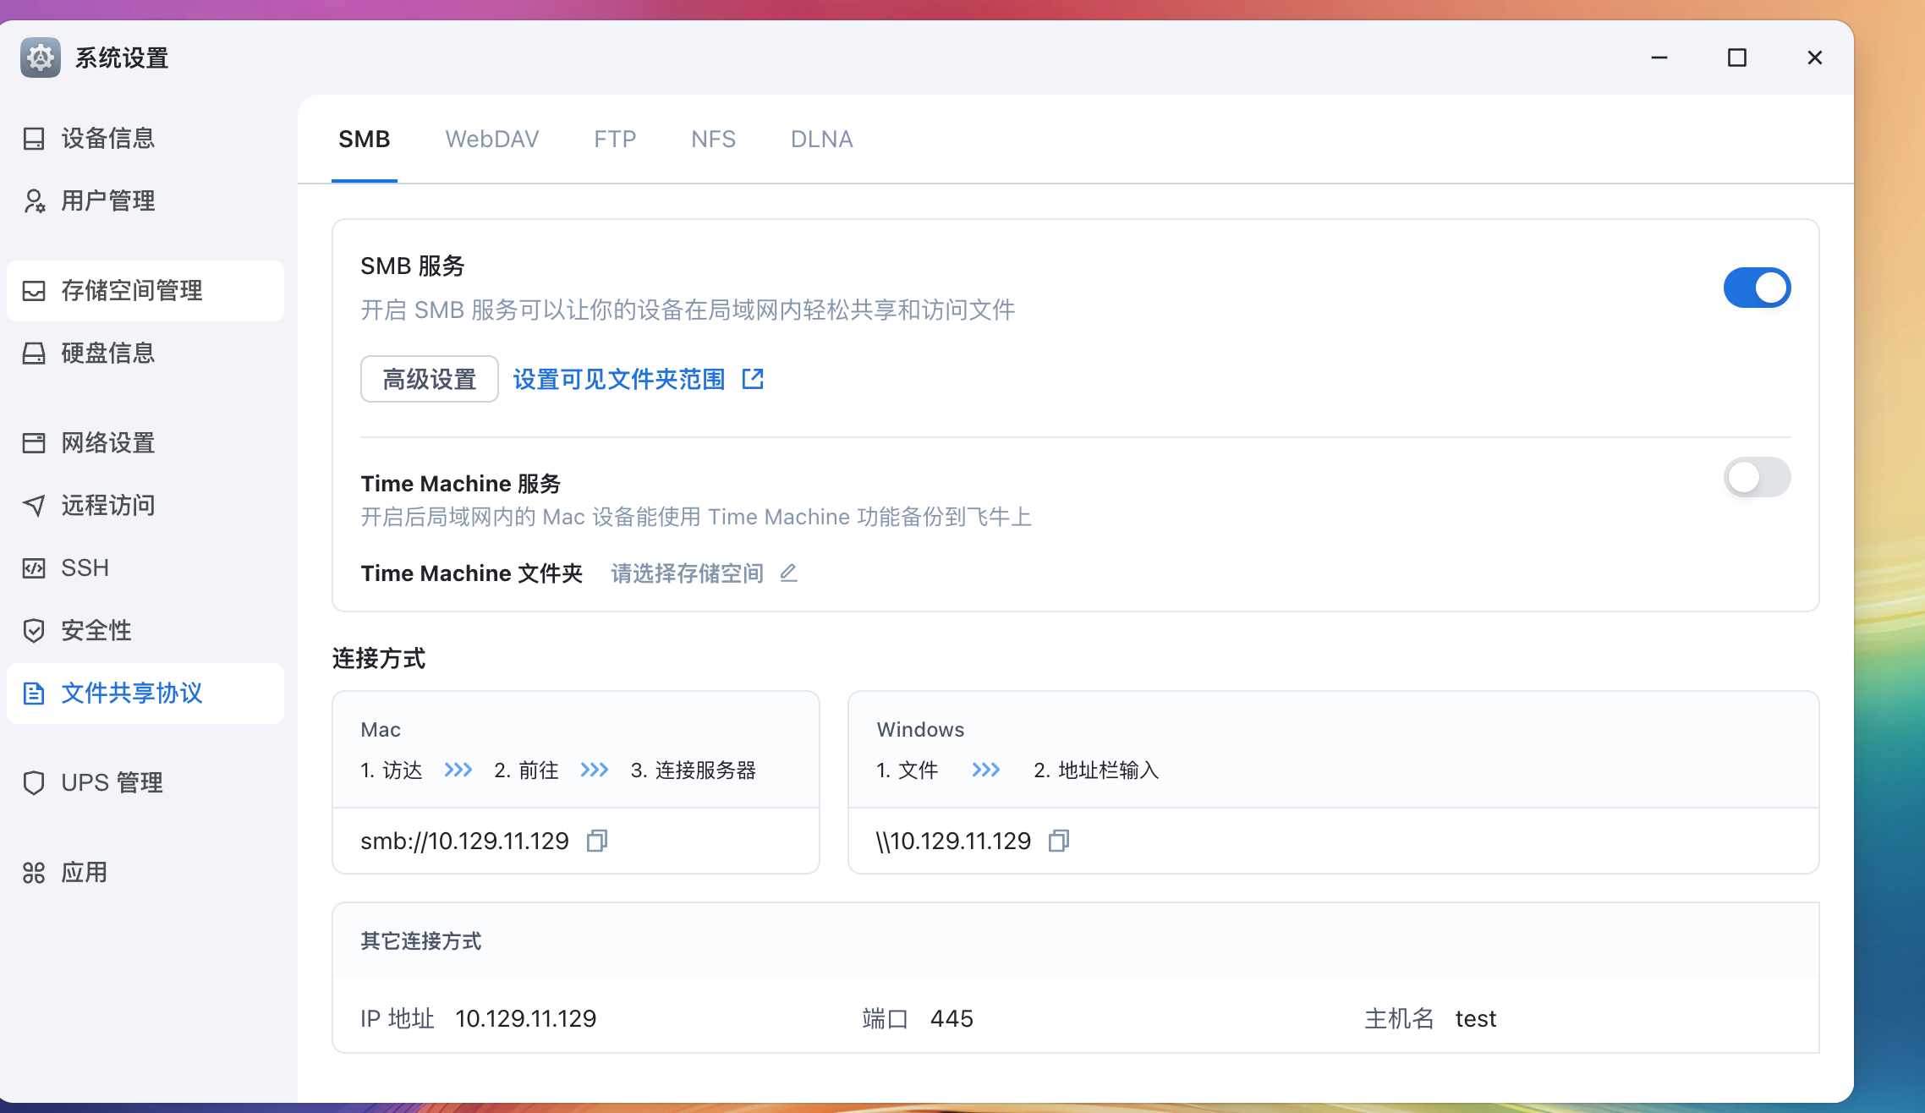The width and height of the screenshot is (1925, 1113).
Task: Click Mac step 2. 前往
Action: click(x=526, y=770)
